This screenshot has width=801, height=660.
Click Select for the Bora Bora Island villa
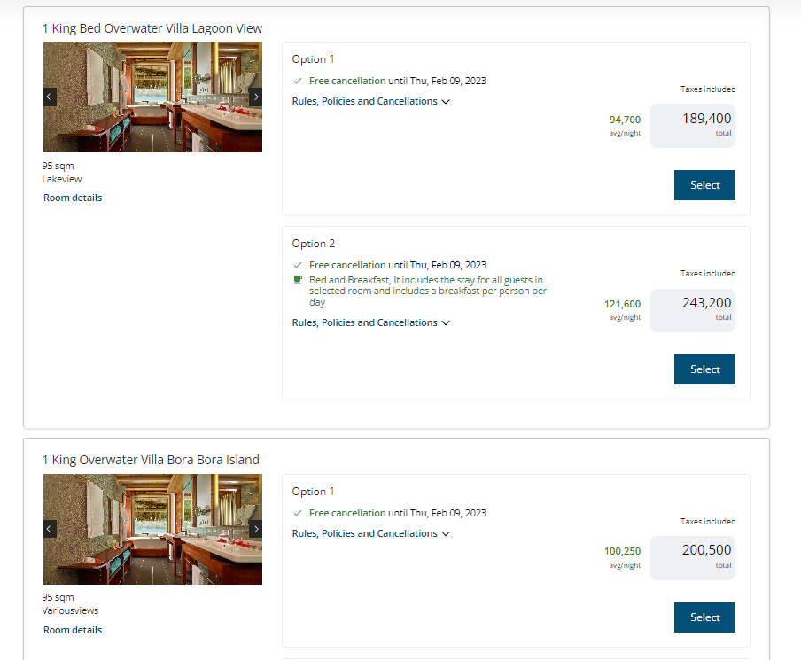[704, 617]
